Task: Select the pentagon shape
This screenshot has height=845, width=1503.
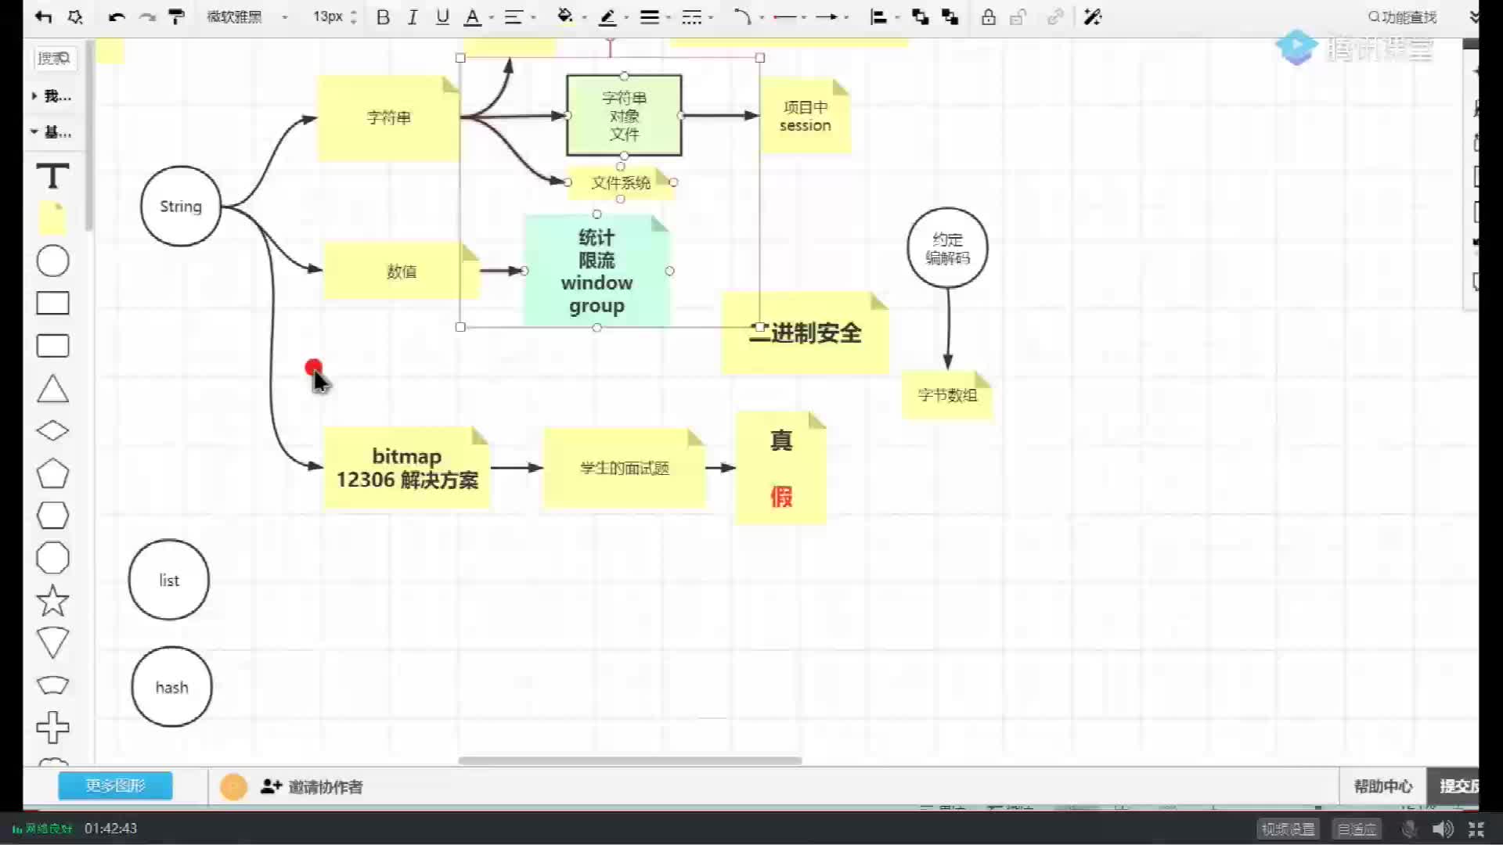Action: (x=52, y=473)
